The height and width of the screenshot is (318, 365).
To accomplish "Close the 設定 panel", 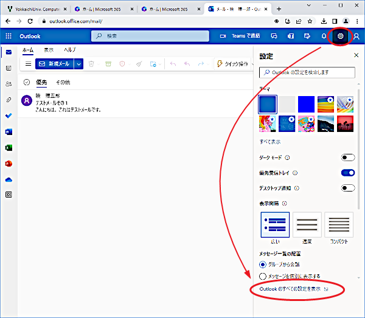I will (356, 55).
